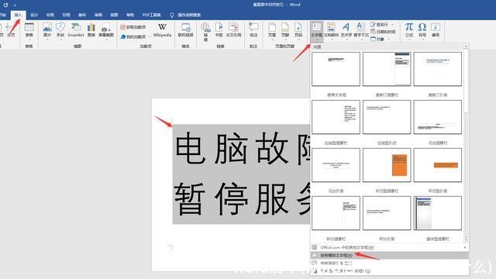Click 签名行 (Signature Line)
Image resolution: width=496 pixels, height=279 pixels.
379,24
